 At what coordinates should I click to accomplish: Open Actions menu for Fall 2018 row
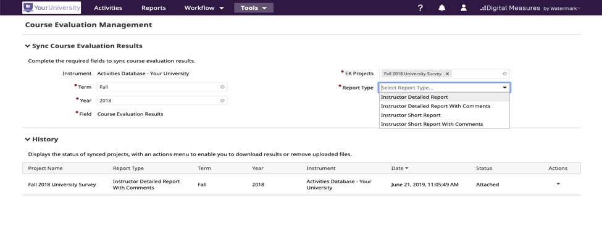pos(558,184)
